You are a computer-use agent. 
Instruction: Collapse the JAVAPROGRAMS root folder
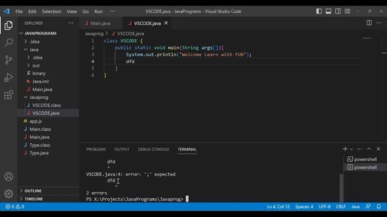click(x=48, y=33)
